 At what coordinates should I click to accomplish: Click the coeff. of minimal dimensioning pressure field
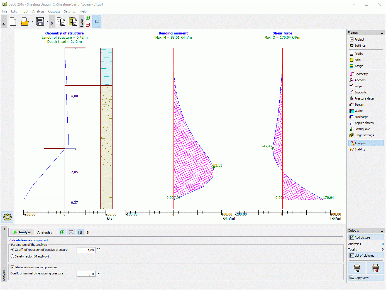click(x=86, y=274)
